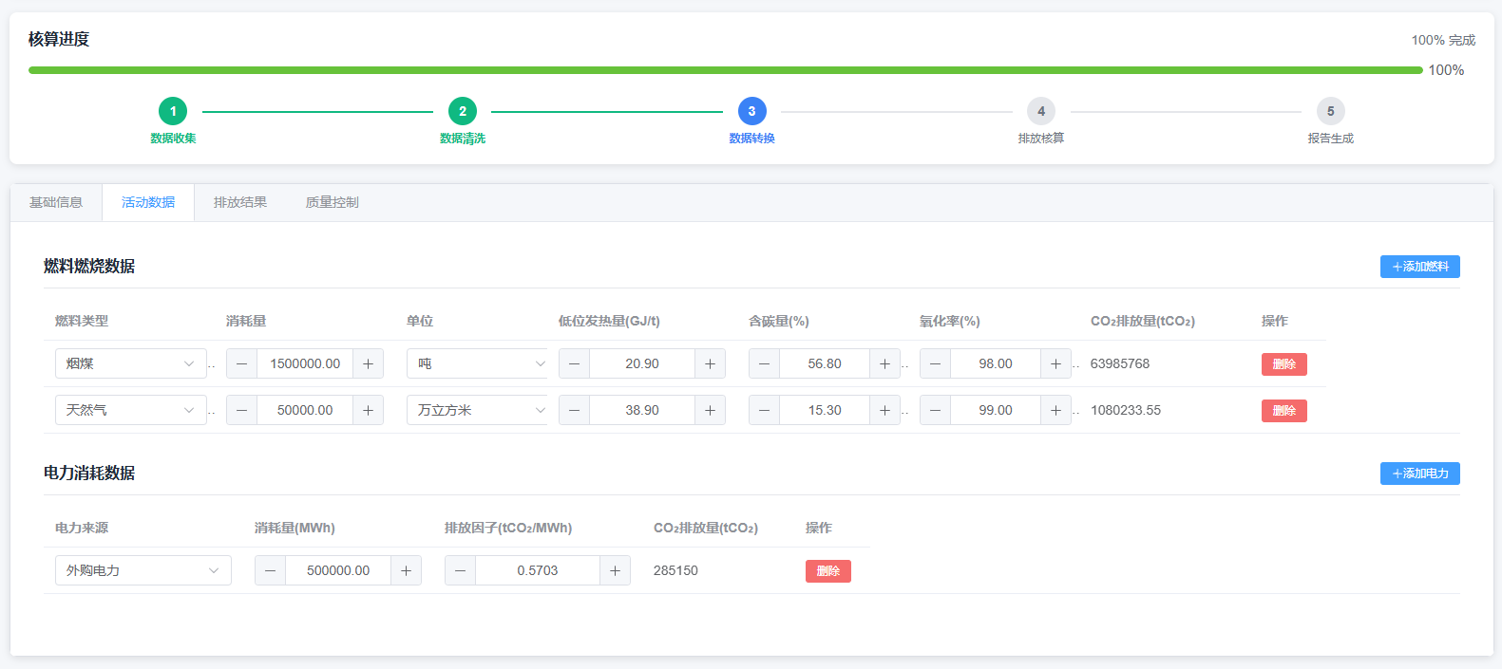Image resolution: width=1502 pixels, height=669 pixels.
Task: Click the 0.5703 emission factor field
Action: pyautogui.click(x=538, y=570)
